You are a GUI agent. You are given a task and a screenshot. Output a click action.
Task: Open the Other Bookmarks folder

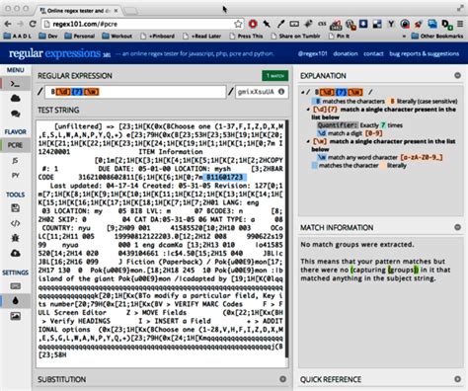pos(437,36)
